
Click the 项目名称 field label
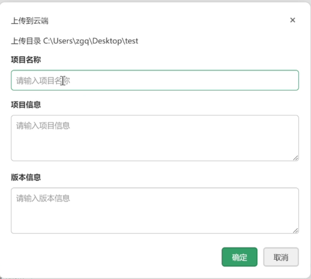point(26,60)
